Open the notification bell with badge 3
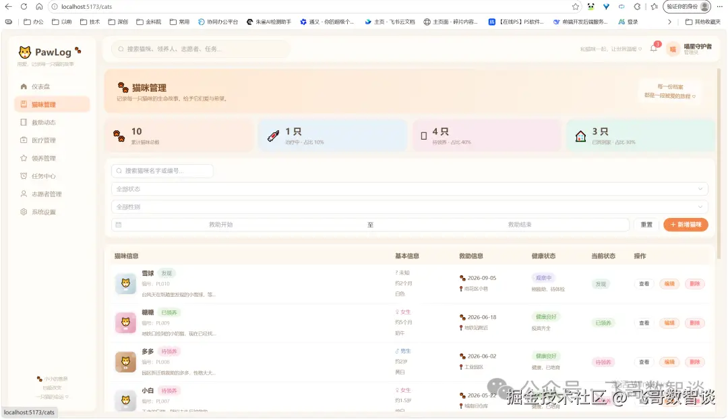The image size is (728, 419). pyautogui.click(x=654, y=49)
